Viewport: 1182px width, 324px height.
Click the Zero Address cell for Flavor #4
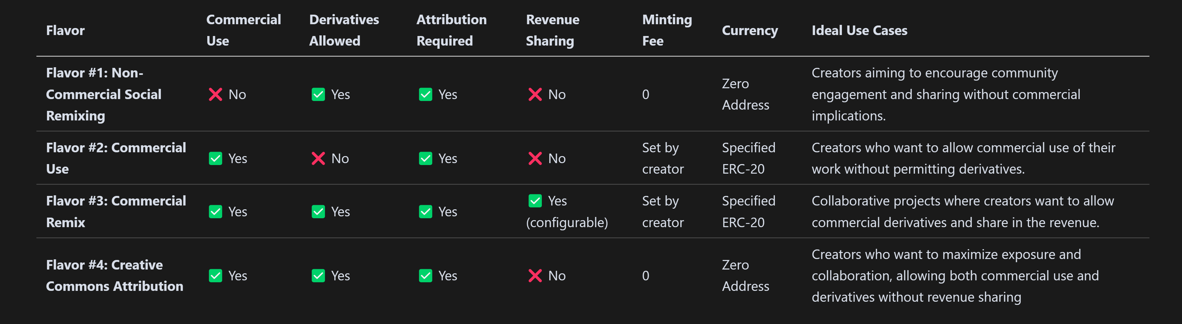click(746, 276)
